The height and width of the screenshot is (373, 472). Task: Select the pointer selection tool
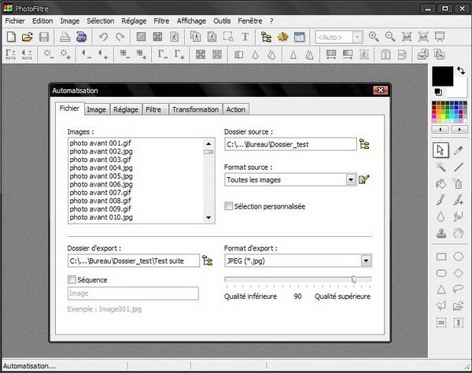[441, 150]
